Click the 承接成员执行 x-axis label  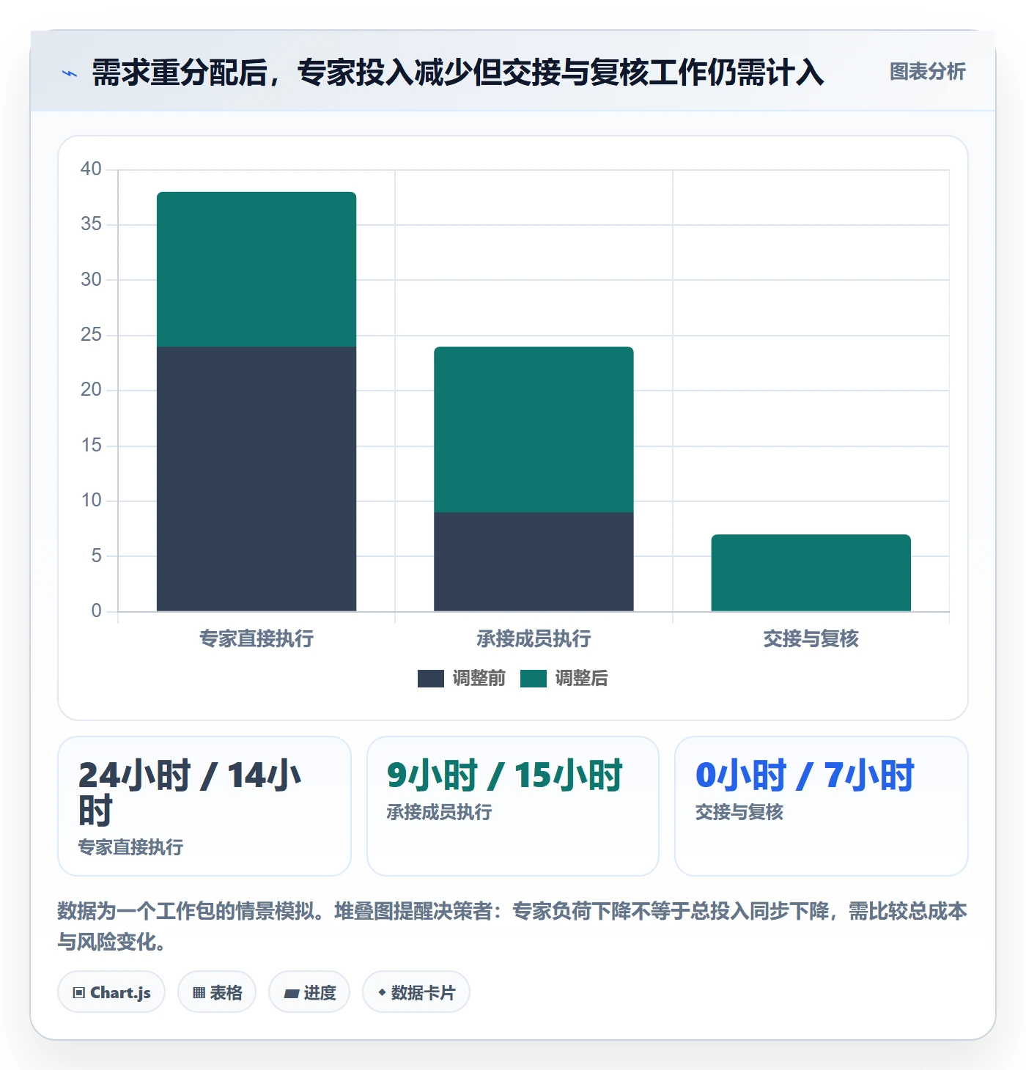(534, 639)
